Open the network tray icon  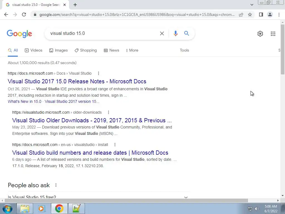click(x=250, y=209)
